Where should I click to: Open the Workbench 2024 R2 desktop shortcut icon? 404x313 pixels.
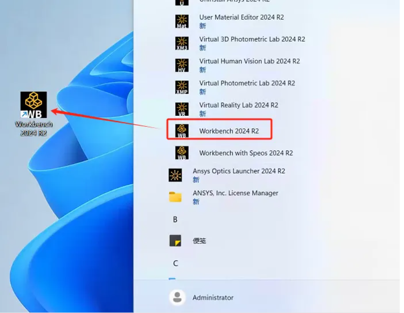[34, 104]
